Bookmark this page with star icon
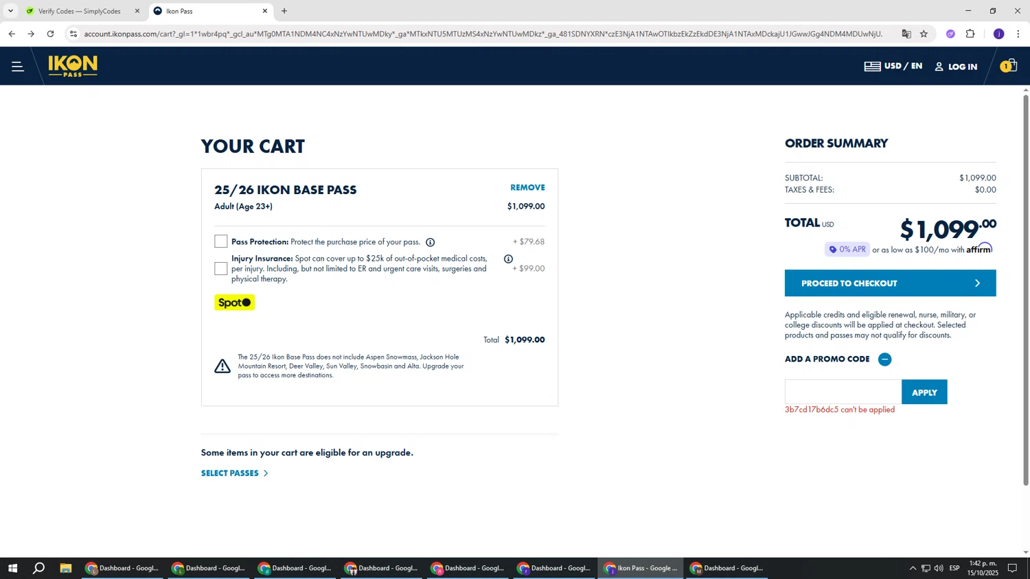The width and height of the screenshot is (1030, 579). 924,34
